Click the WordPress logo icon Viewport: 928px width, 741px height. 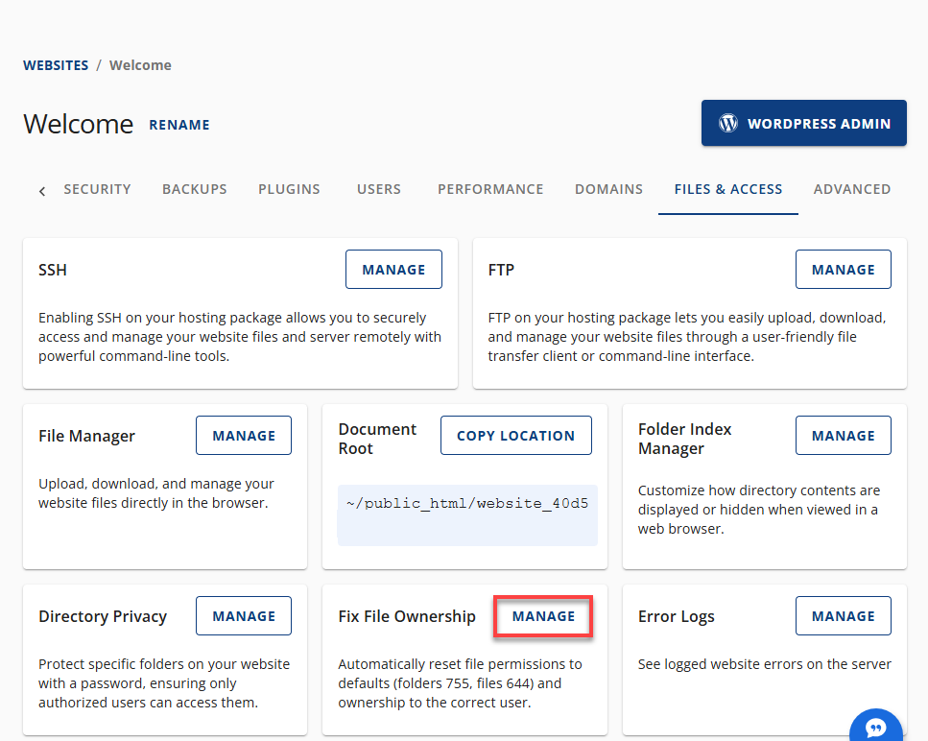[728, 123]
